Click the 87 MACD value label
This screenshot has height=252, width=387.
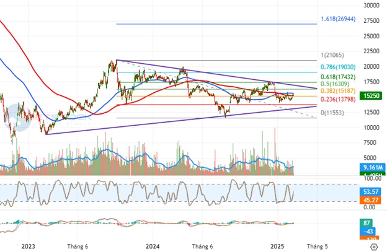coord(368,222)
